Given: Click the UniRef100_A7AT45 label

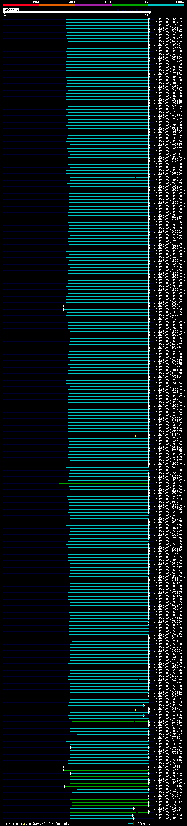Looking at the screenshot, I should pyautogui.click(x=167, y=786).
